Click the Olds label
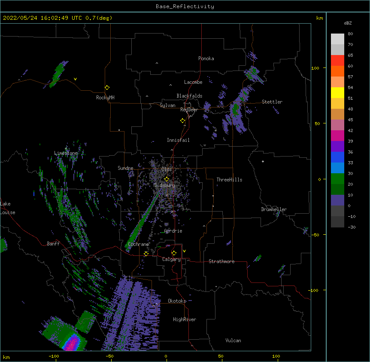 pos(167,169)
